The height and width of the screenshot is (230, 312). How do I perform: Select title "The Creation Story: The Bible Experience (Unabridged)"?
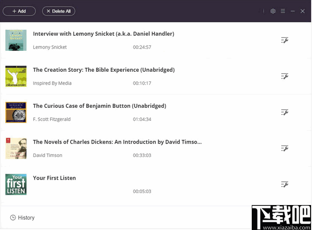point(104,70)
